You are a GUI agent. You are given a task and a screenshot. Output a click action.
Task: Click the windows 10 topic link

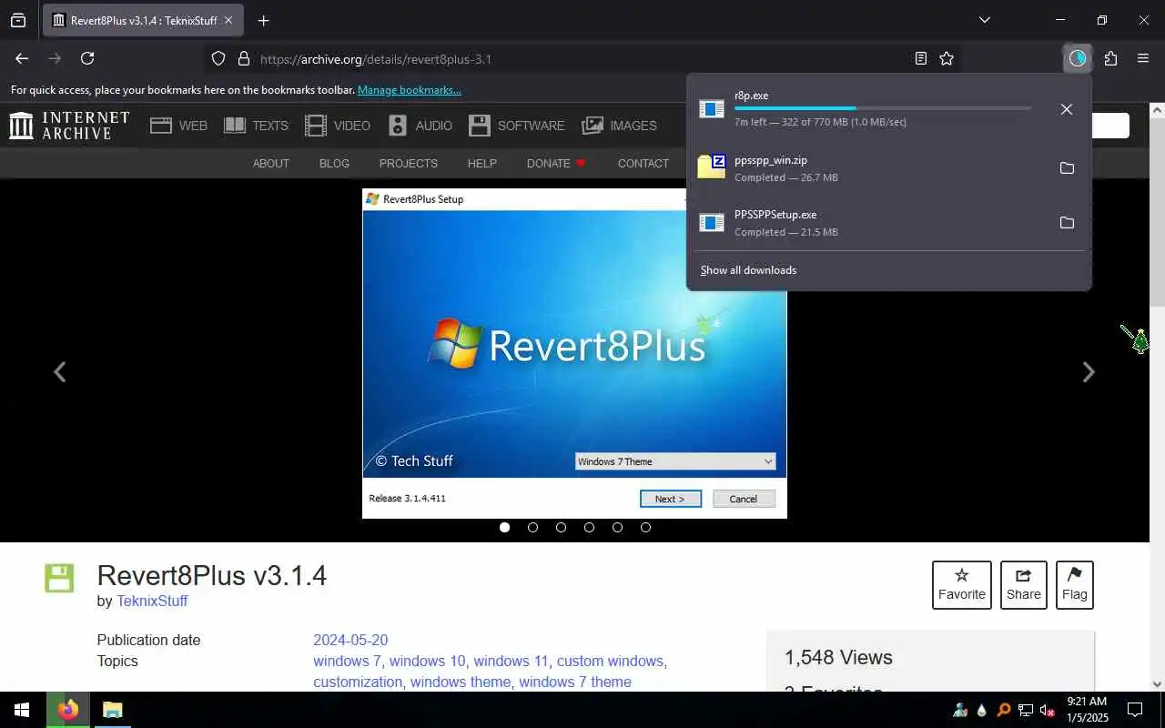(x=427, y=662)
